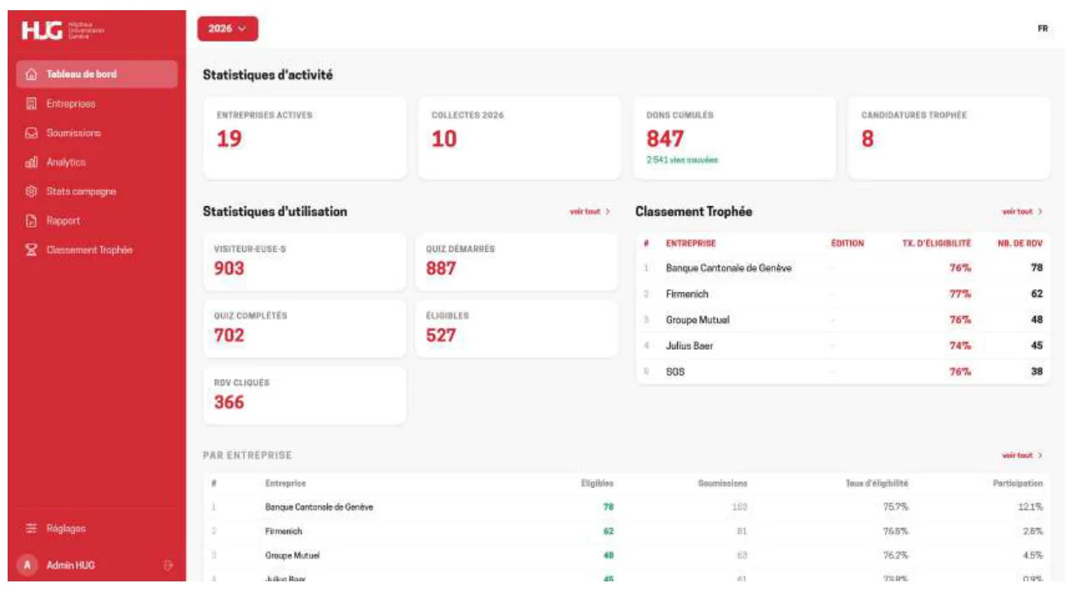The width and height of the screenshot is (1073, 589).
Task: Click the HUG logo in the sidebar
Action: [65, 31]
